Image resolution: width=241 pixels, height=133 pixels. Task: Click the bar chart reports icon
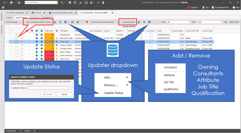point(81,2)
